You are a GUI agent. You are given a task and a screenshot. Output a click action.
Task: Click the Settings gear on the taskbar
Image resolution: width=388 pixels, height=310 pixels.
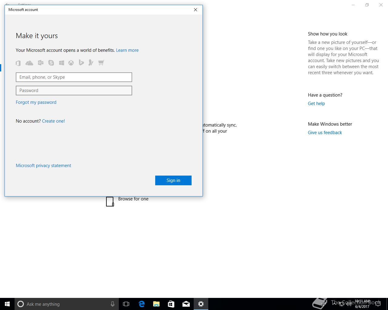(x=201, y=304)
